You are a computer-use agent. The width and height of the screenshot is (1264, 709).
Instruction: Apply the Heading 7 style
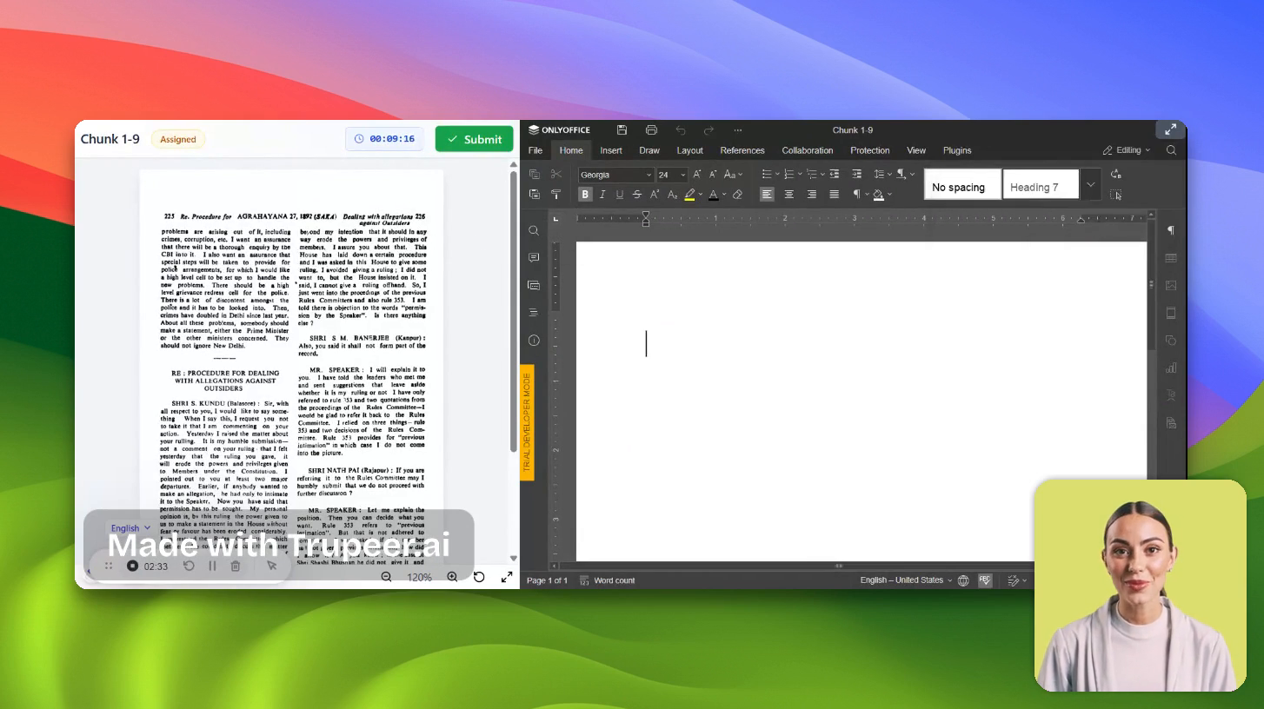[x=1041, y=184]
